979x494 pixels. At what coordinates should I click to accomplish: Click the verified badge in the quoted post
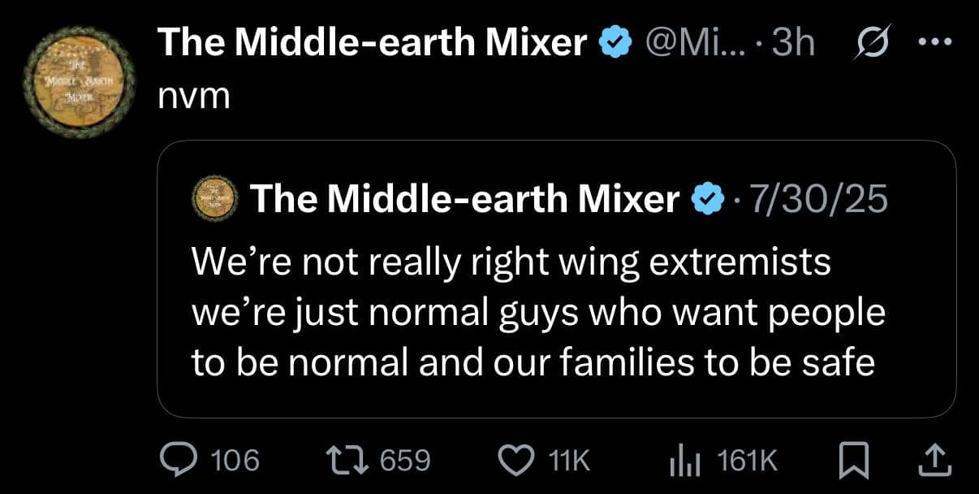[708, 198]
